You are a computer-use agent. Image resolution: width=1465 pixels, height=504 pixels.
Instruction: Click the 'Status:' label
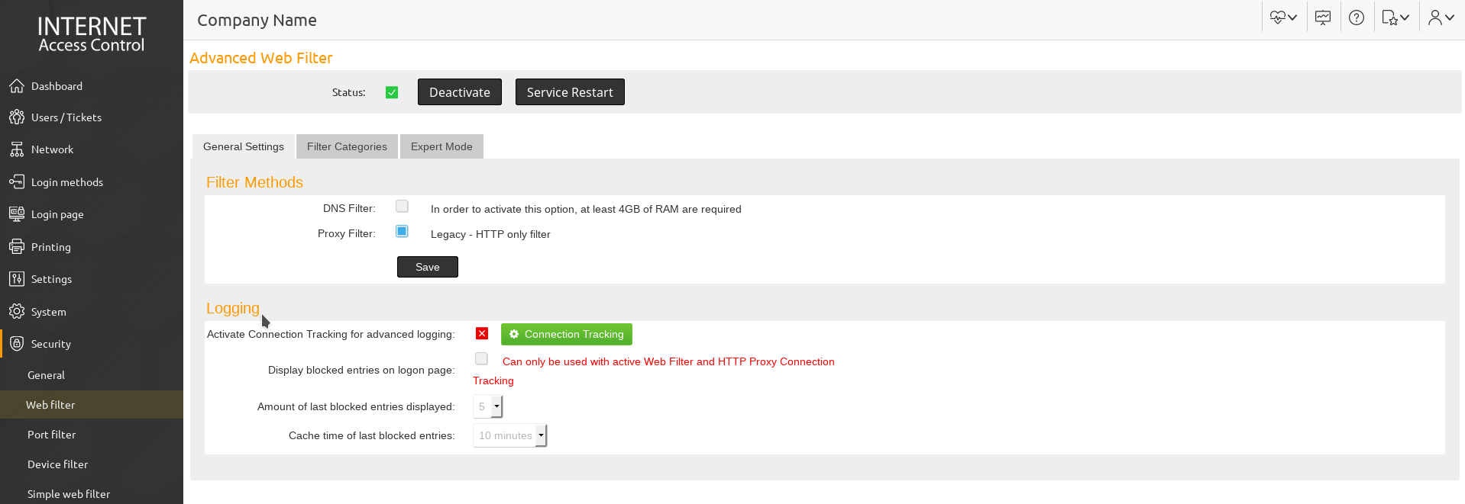(349, 92)
